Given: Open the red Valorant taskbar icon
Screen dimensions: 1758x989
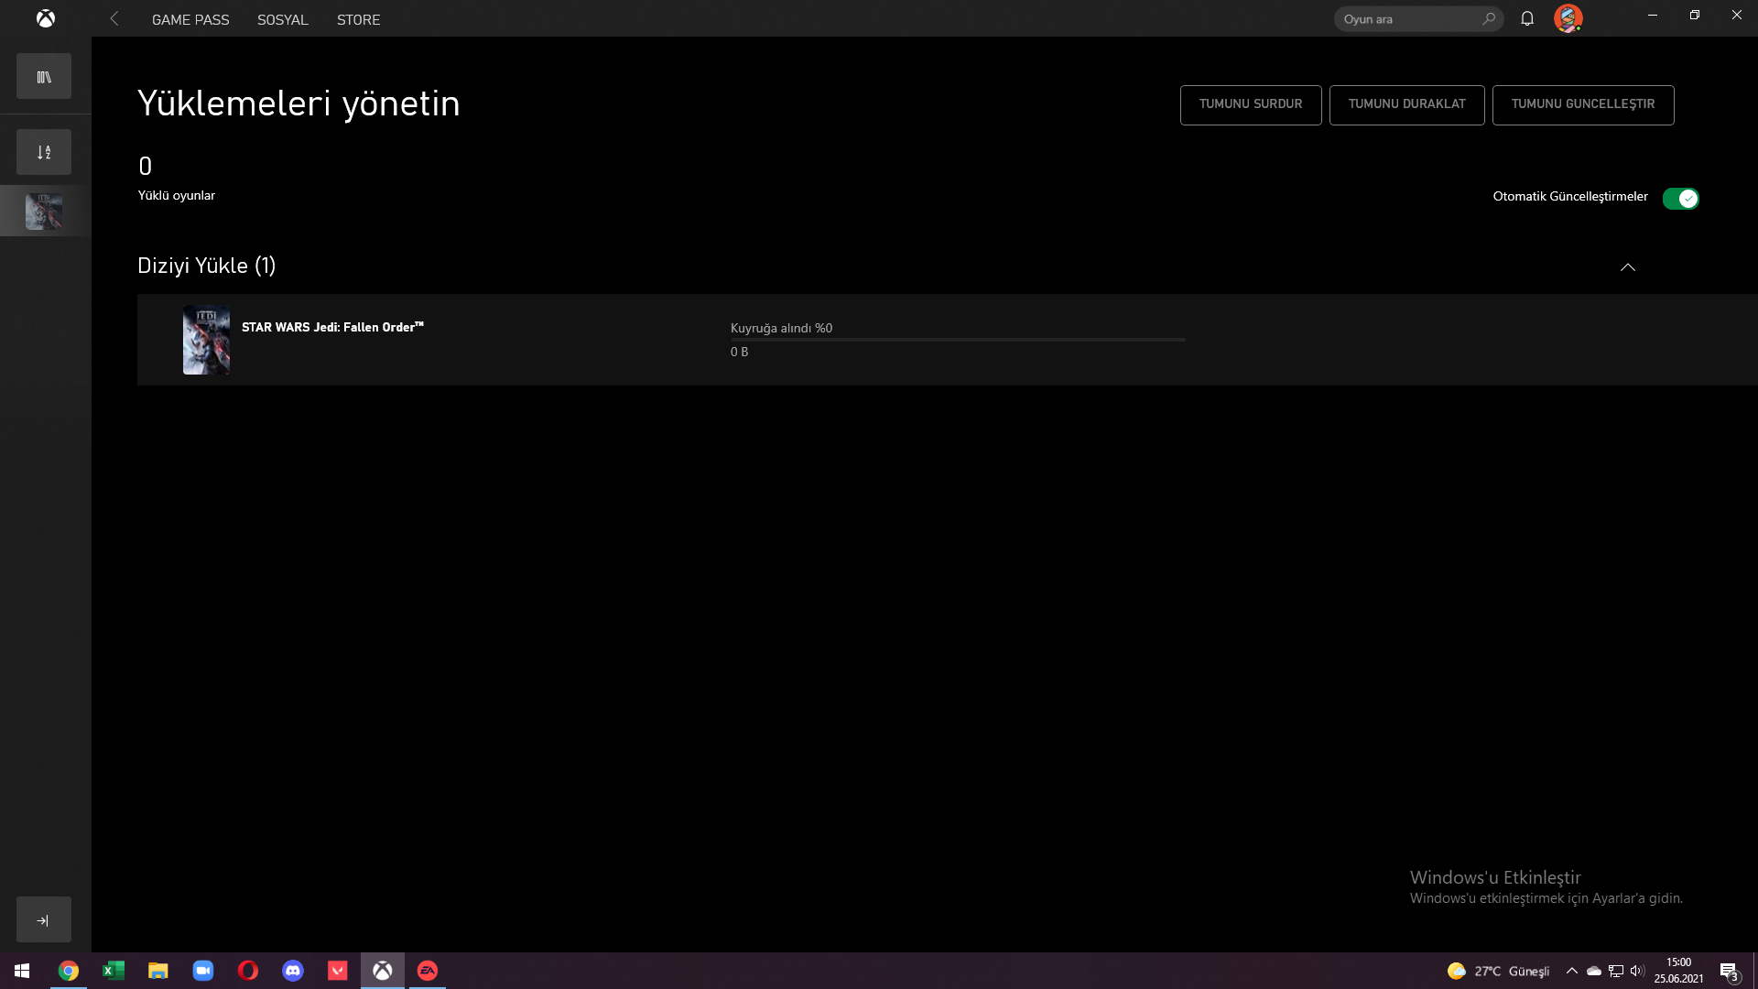Looking at the screenshot, I should (337, 971).
